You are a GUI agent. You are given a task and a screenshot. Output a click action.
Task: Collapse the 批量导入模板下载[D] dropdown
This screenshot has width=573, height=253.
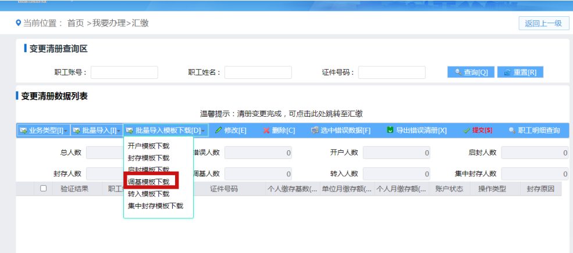(166, 131)
